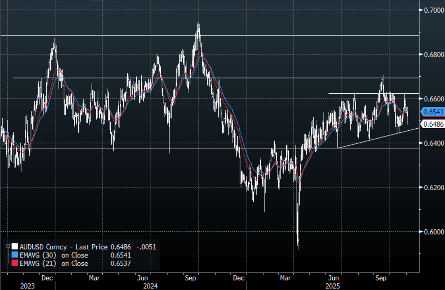Viewport: 445px width, 290px height.
Task: Click the 2023 year label on time axis
Action: (x=27, y=285)
